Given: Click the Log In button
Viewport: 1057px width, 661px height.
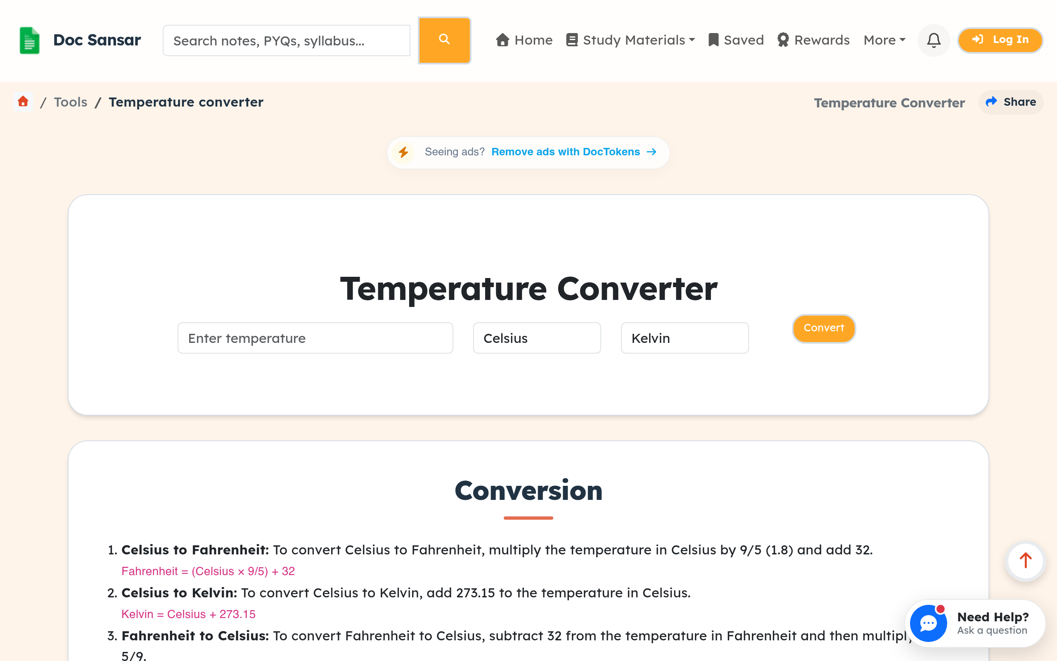Looking at the screenshot, I should click(x=1000, y=40).
